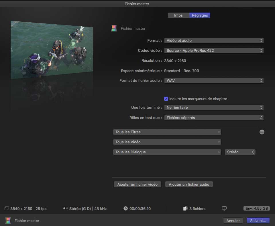
Task: Open the Une fois terminé dropdown
Action: point(214,108)
